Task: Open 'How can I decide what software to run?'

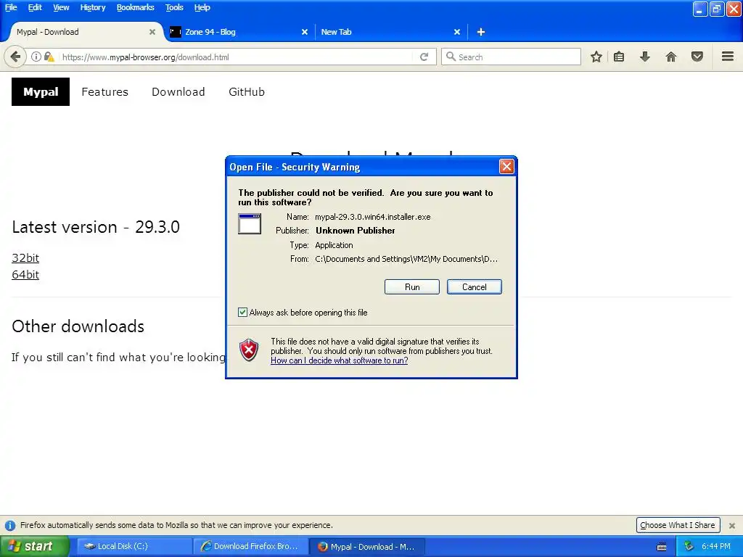Action: [340, 360]
